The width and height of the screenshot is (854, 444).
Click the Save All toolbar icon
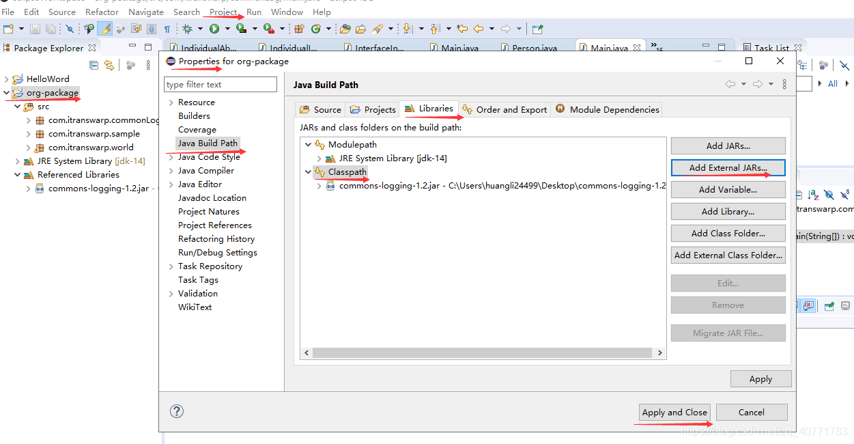tap(51, 29)
